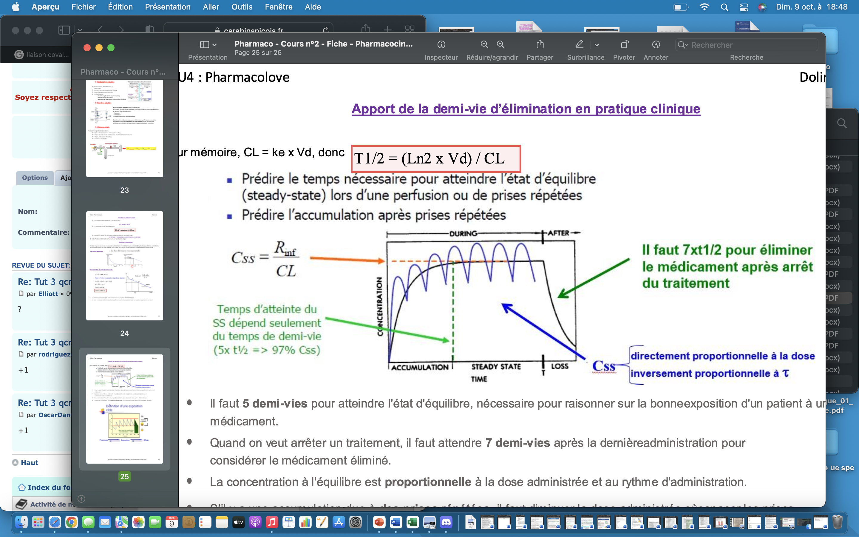Image resolution: width=859 pixels, height=537 pixels.
Task: Expand the Présentation view options chevron
Action: [x=214, y=45]
